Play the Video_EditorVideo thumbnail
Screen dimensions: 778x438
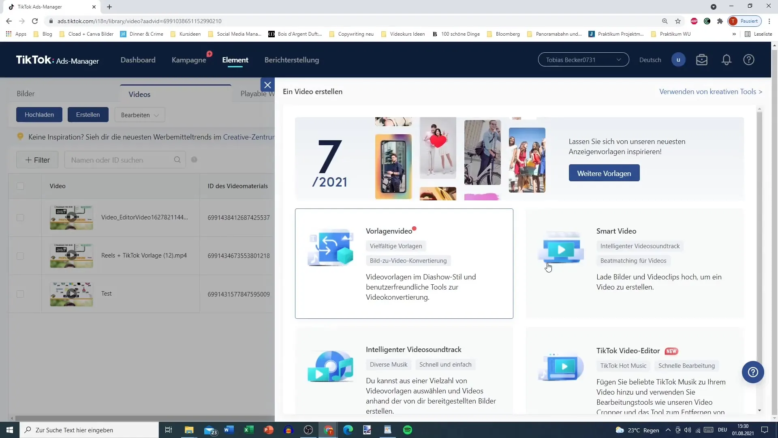[x=71, y=217]
